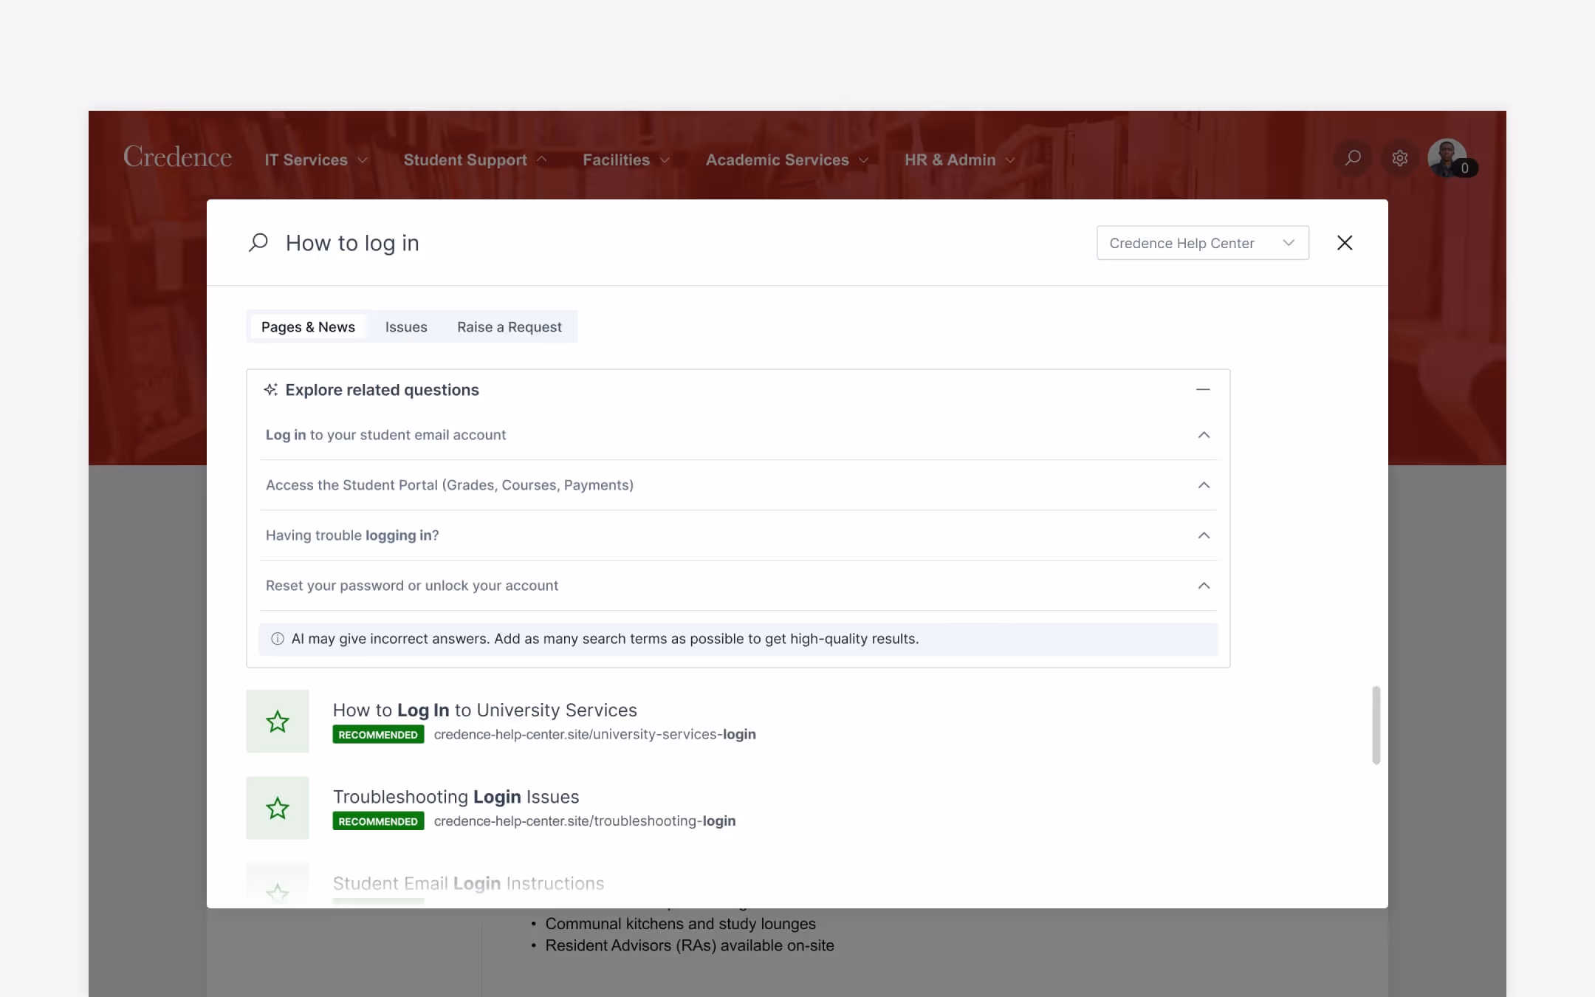Click the user profile avatar
The image size is (1595, 997).
point(1447,157)
